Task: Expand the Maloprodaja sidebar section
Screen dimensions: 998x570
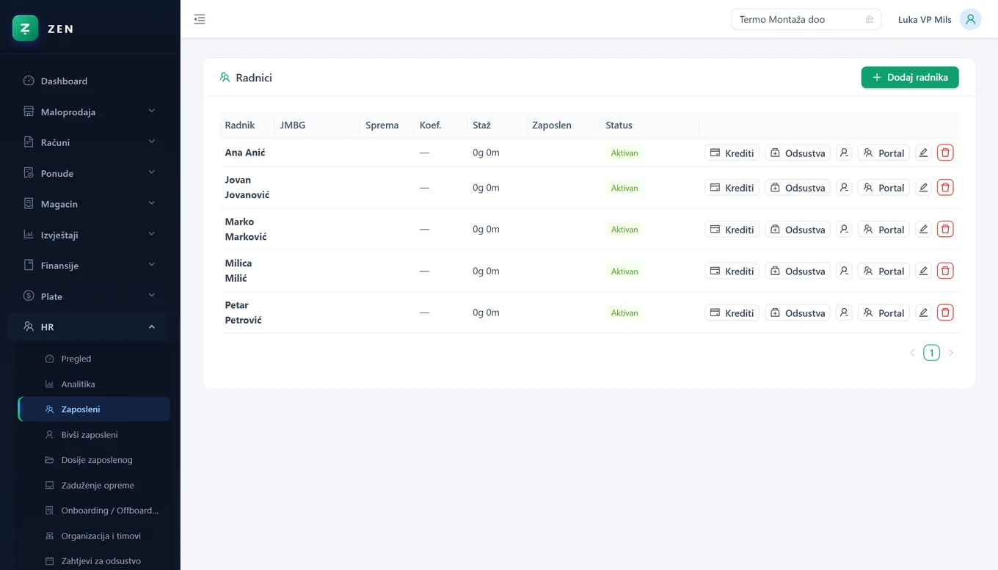Action: click(89, 112)
